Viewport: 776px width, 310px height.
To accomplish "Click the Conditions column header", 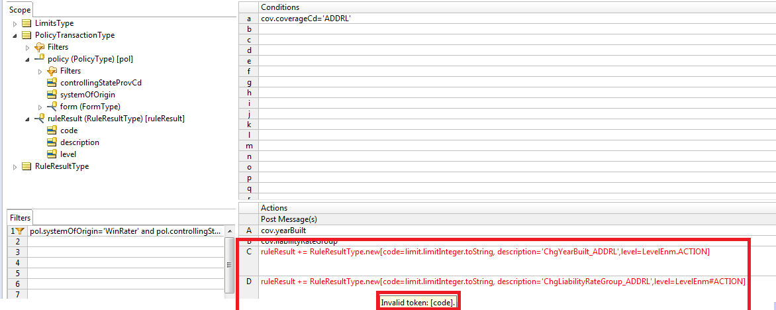I will click(517, 7).
